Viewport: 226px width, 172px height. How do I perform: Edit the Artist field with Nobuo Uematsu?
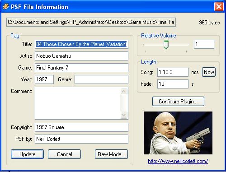[81, 56]
